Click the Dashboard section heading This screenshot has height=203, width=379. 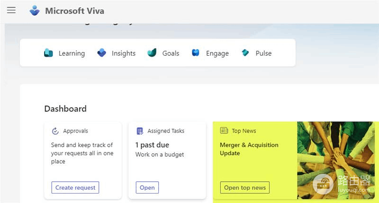[x=65, y=109]
